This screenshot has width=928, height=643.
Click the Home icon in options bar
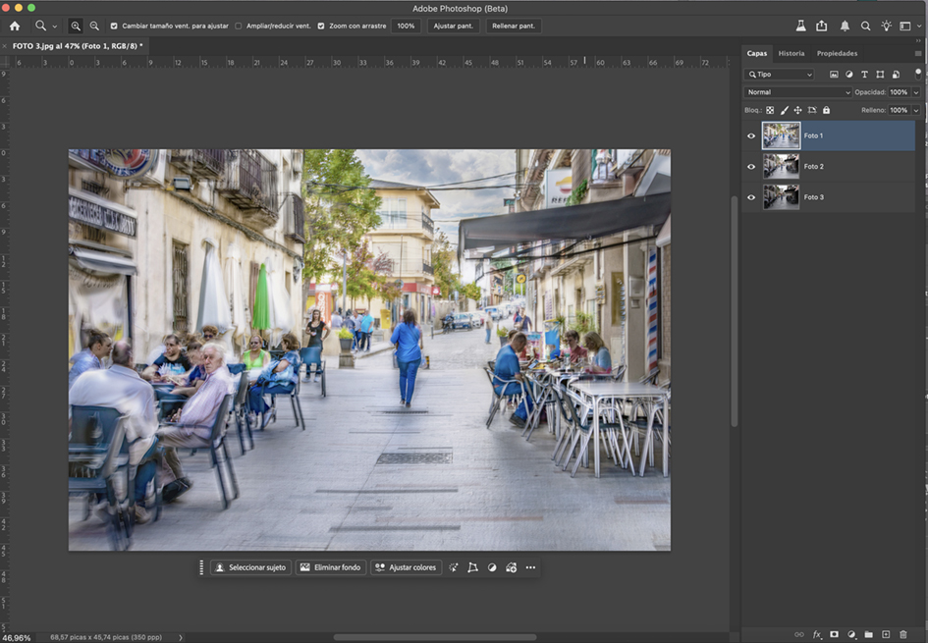pyautogui.click(x=15, y=26)
